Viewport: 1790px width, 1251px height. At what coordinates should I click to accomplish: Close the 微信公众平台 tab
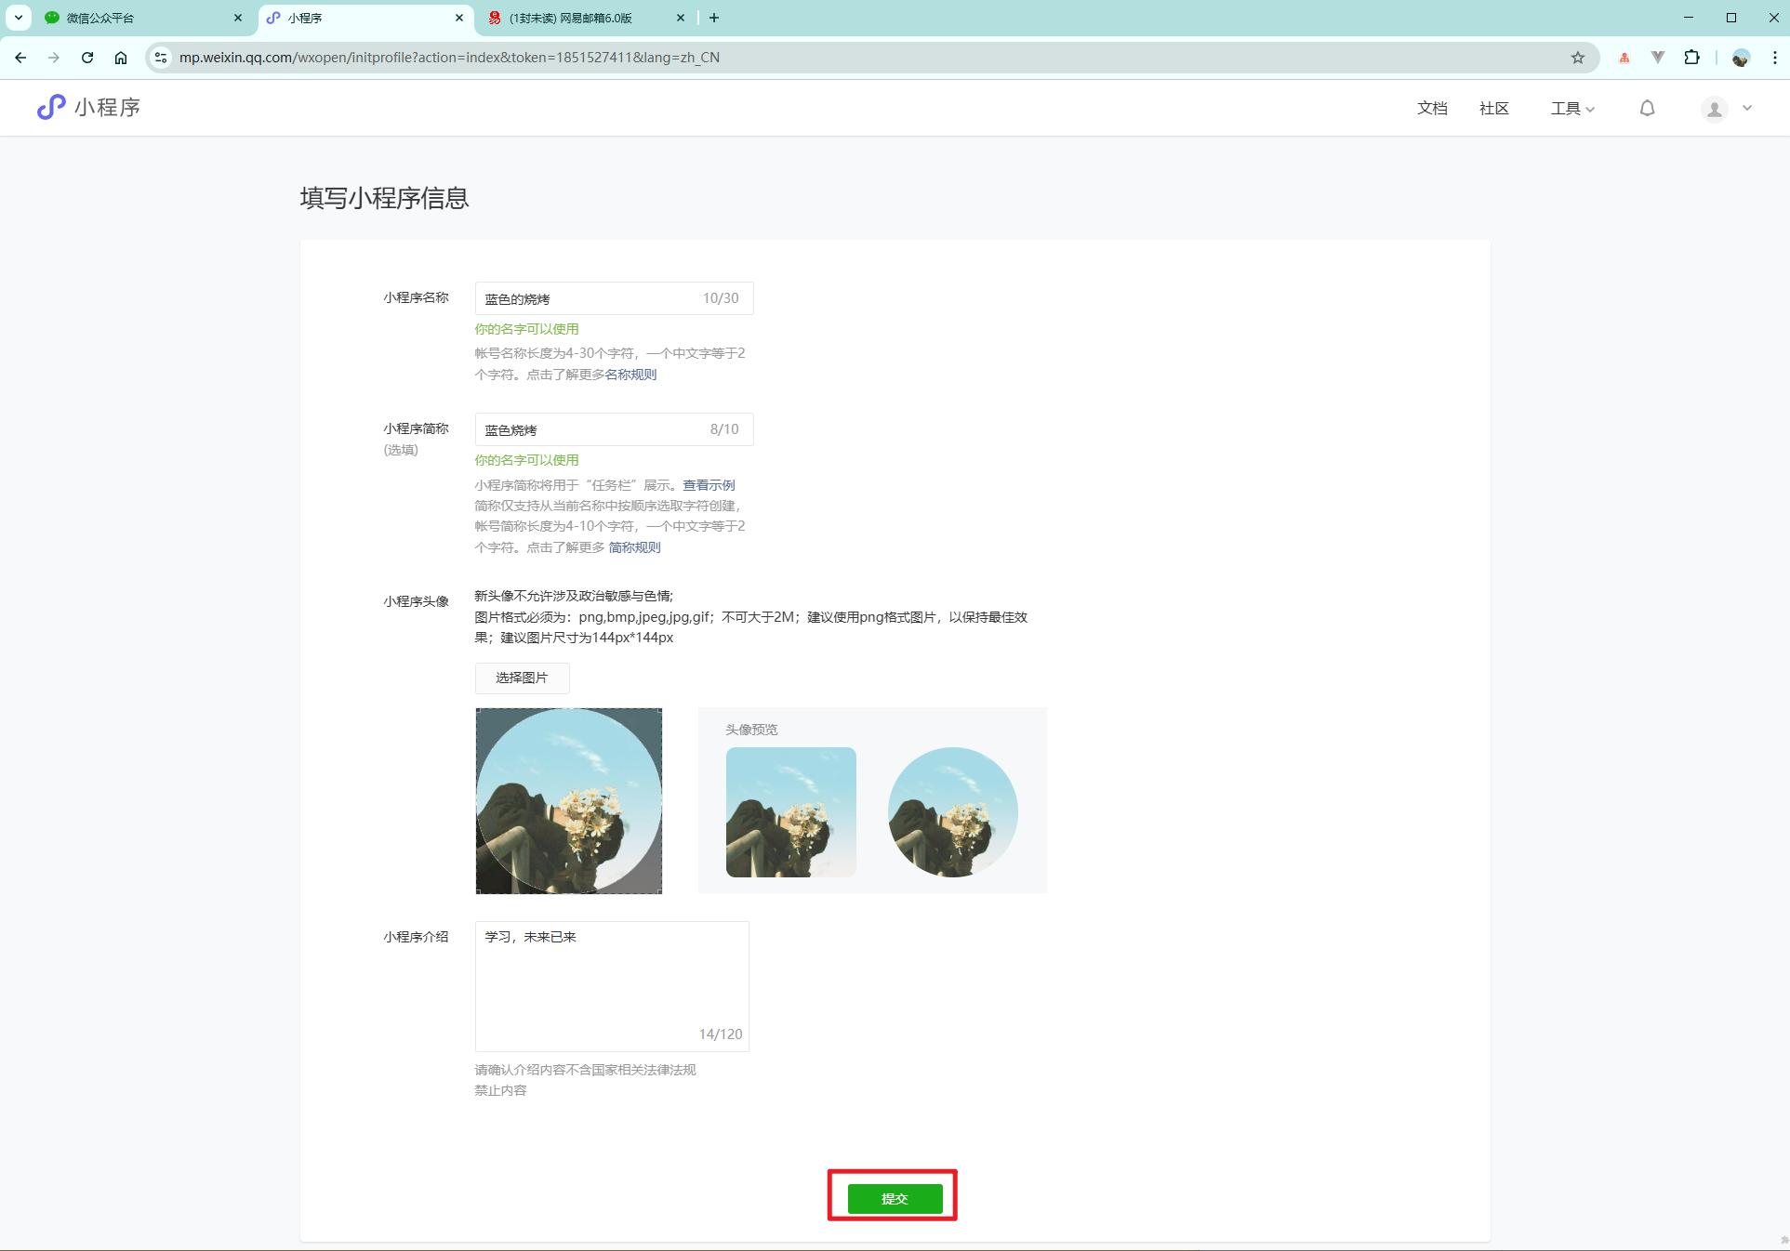click(238, 18)
